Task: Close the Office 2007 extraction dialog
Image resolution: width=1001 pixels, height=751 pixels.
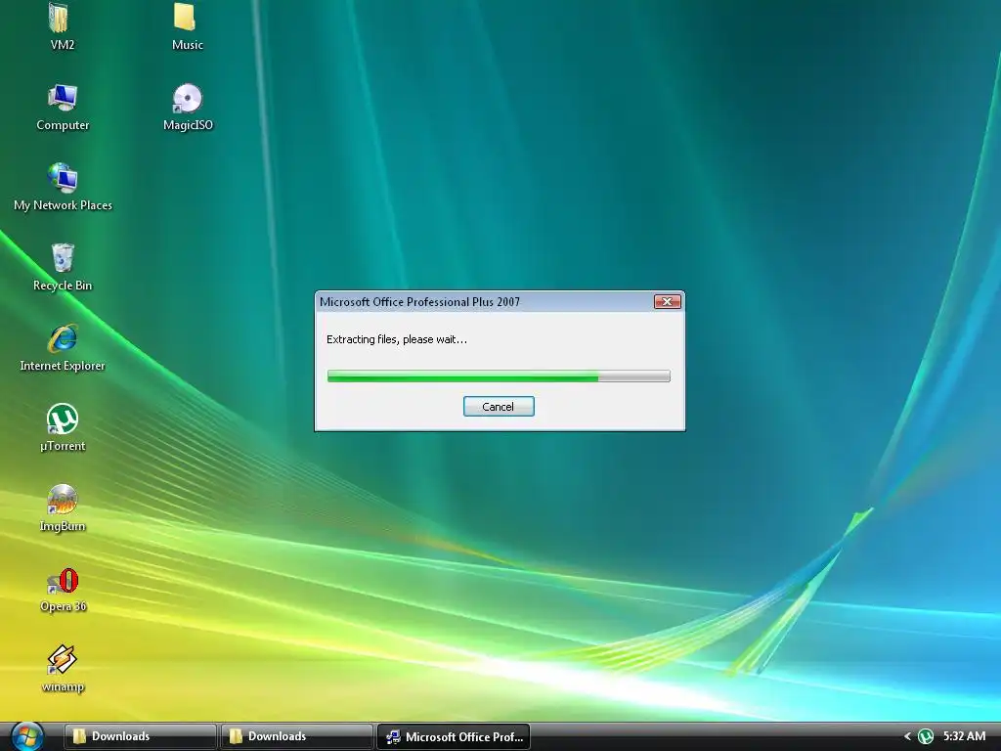Action: (667, 301)
